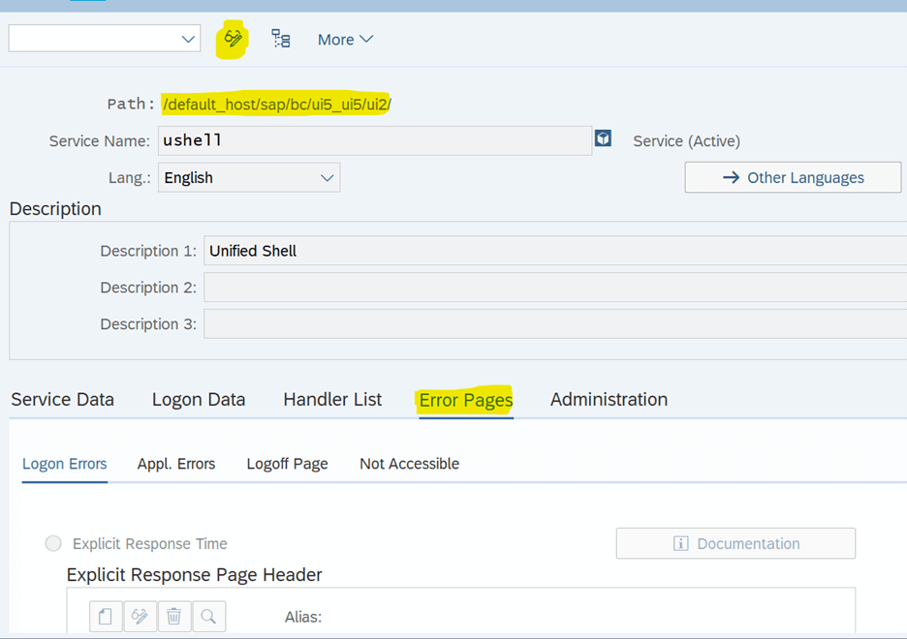
Task: Click the Explicit Response Page Header heading
Action: tap(195, 575)
